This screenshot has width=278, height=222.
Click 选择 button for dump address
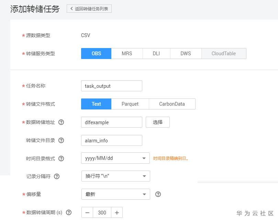point(158,122)
